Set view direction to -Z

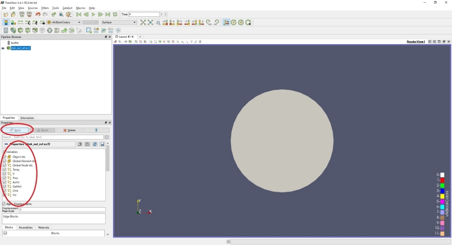point(201,23)
